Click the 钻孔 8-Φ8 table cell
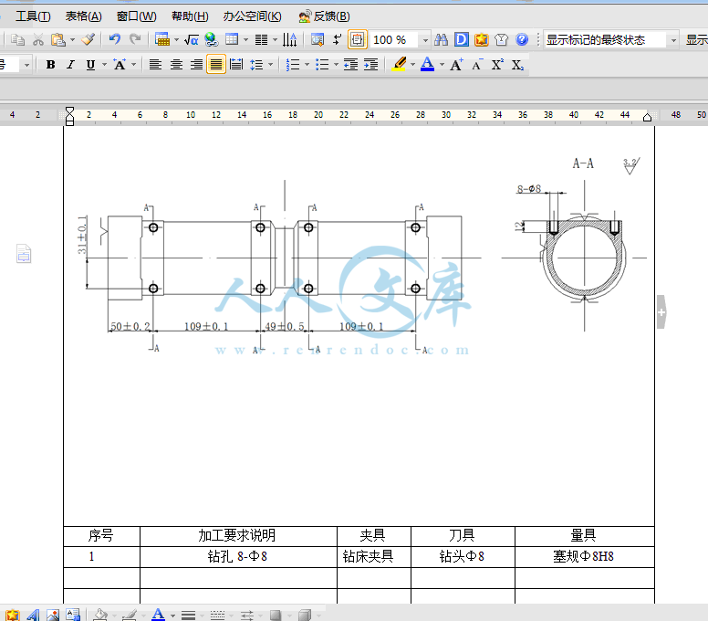This screenshot has width=708, height=621. [238, 557]
